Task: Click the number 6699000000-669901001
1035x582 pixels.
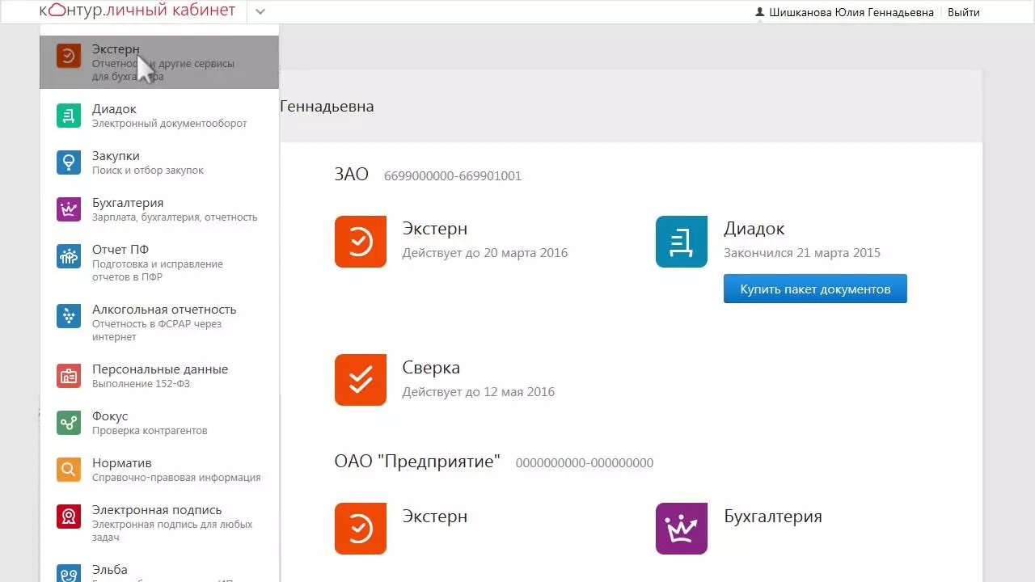Action: pos(453,176)
